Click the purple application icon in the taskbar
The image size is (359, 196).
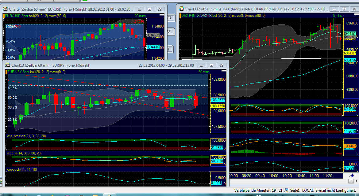click(67, 195)
